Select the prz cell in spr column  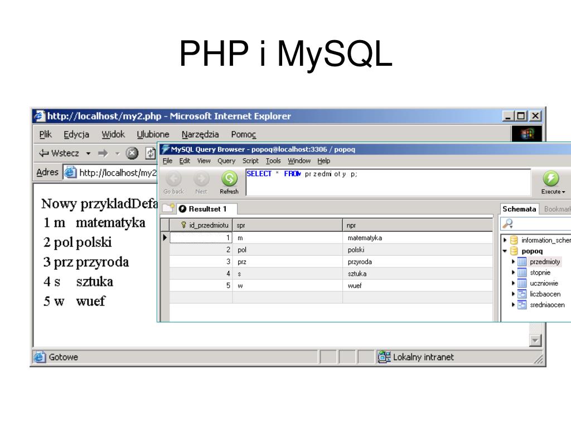(288, 262)
